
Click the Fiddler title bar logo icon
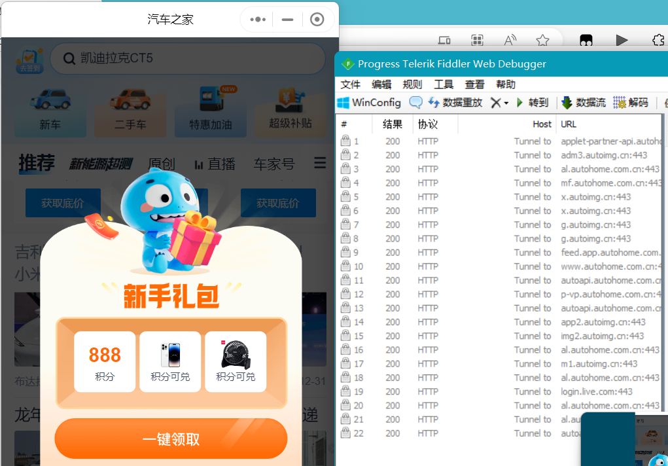[348, 64]
